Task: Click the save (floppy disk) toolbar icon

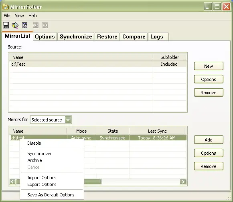Action: [6, 25]
